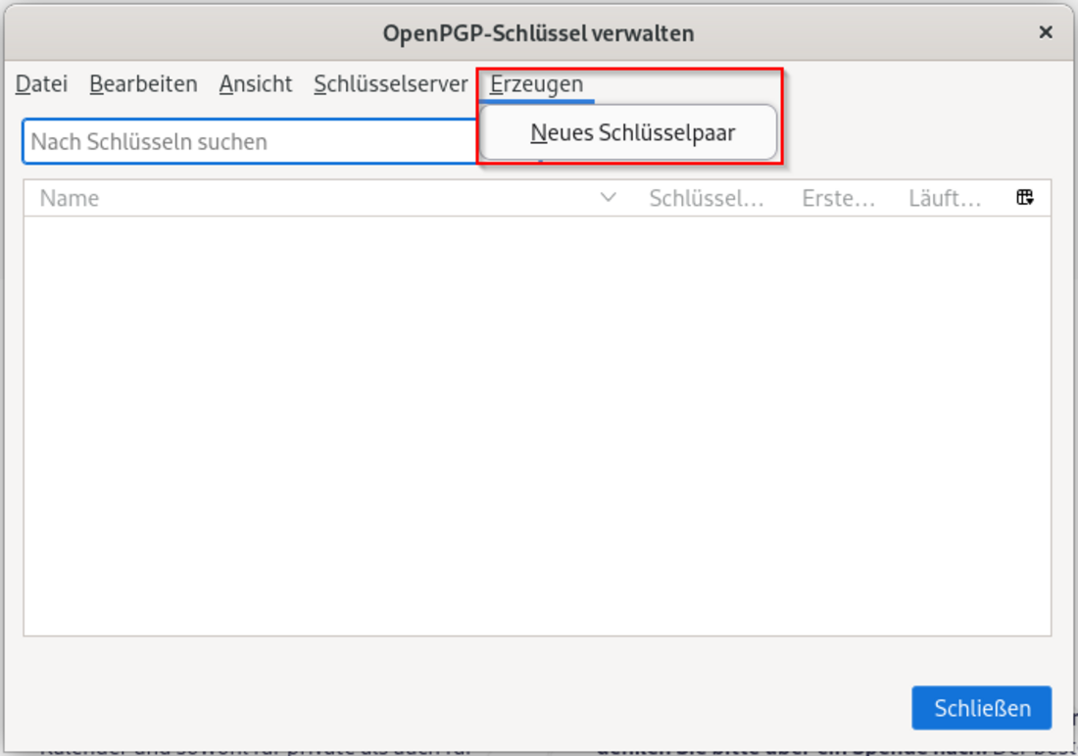This screenshot has width=1078, height=756.
Task: Sort by the Schlüssel… column header
Action: point(706,198)
